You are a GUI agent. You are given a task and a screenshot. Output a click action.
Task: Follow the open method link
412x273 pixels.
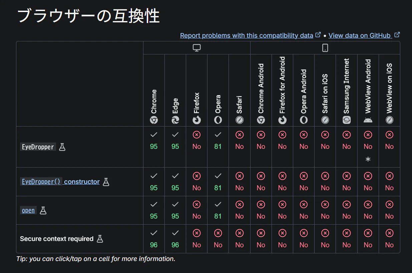click(28, 210)
